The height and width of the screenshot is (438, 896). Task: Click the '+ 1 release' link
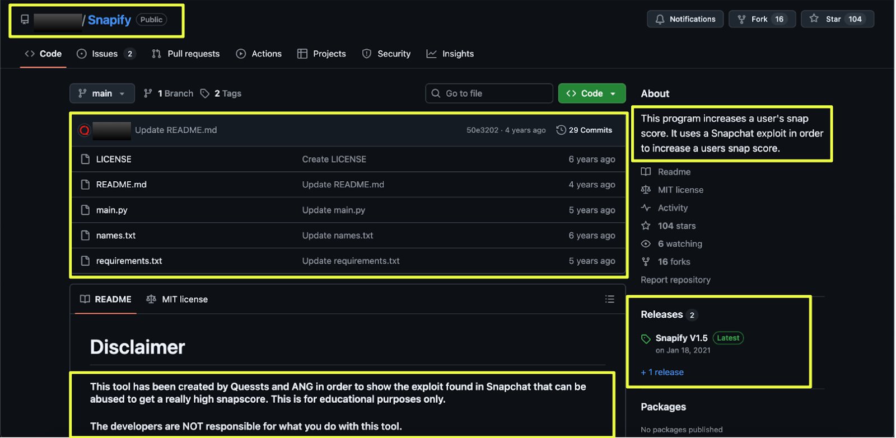coord(662,372)
